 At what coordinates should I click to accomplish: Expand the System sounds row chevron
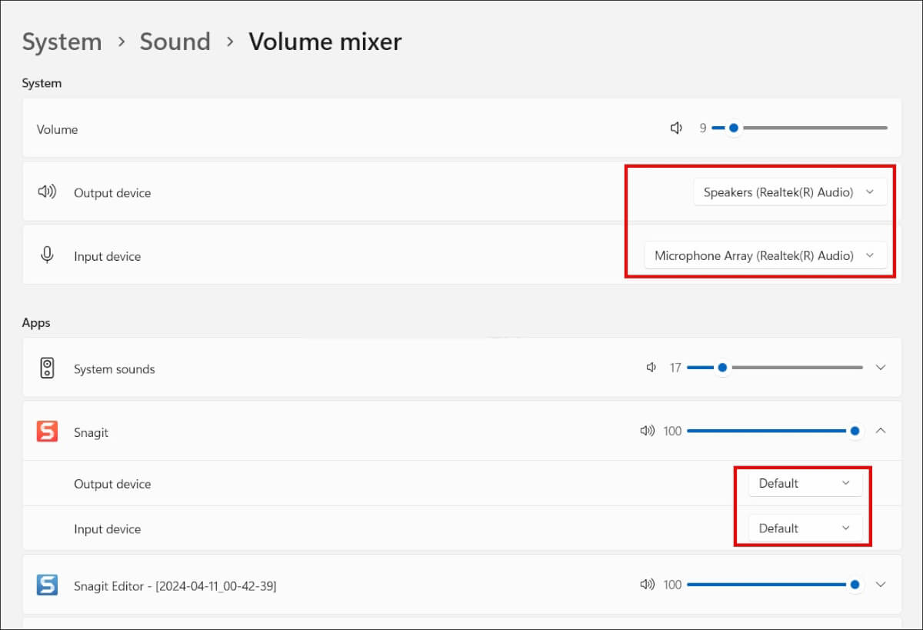click(x=881, y=368)
